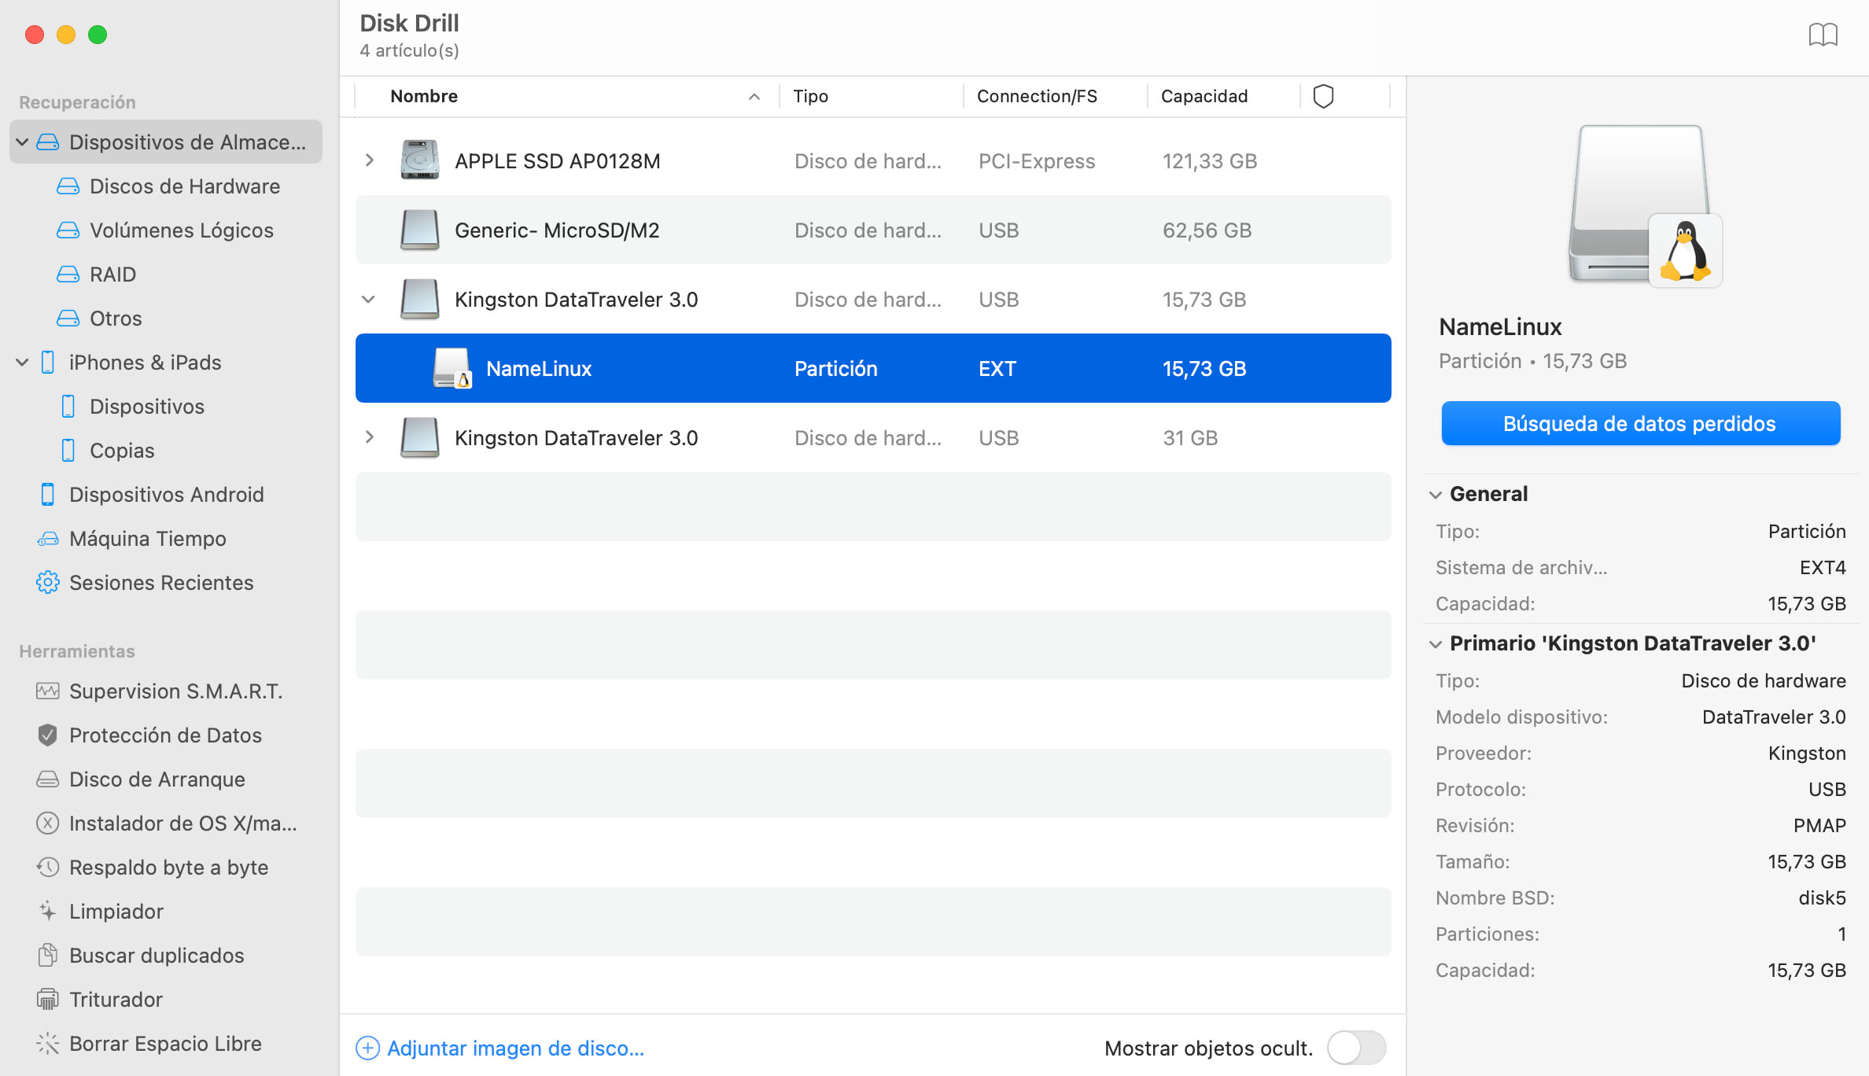The width and height of the screenshot is (1869, 1076).
Task: Collapse the 15,73 GB Kingston DataTraveler row
Action: click(368, 299)
